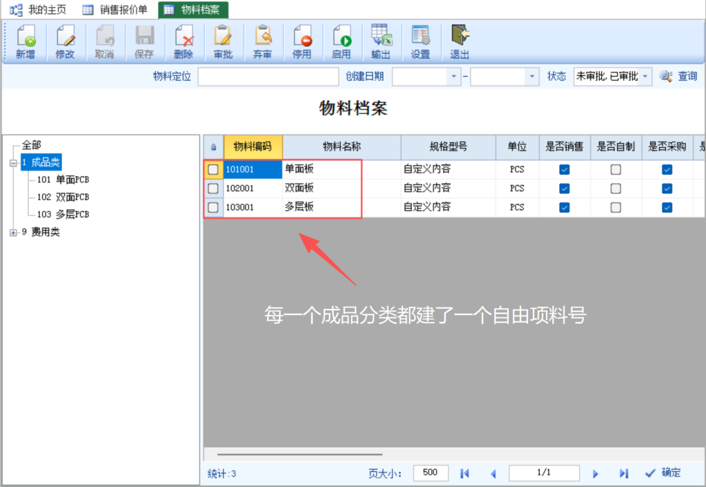Image resolution: width=706 pixels, height=487 pixels.
Task: Switch to the 销售报价单 tab
Action: [116, 10]
